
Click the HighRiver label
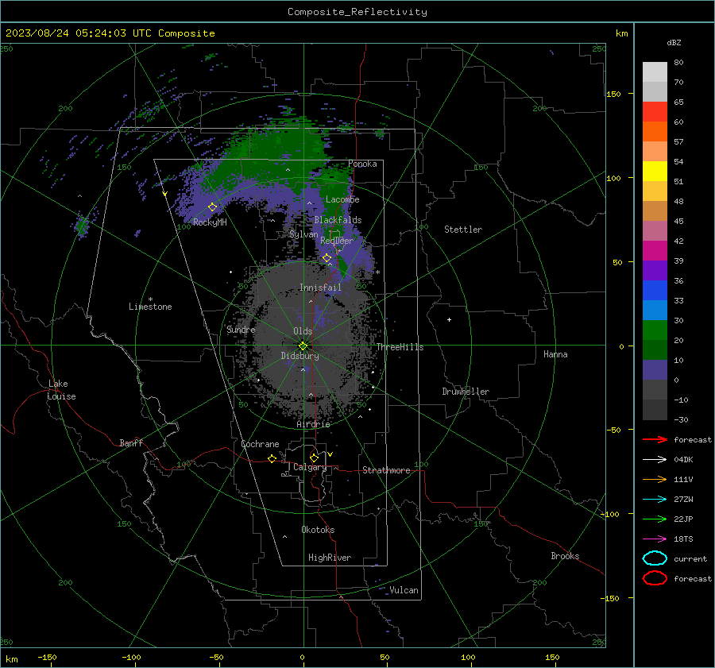coord(330,558)
